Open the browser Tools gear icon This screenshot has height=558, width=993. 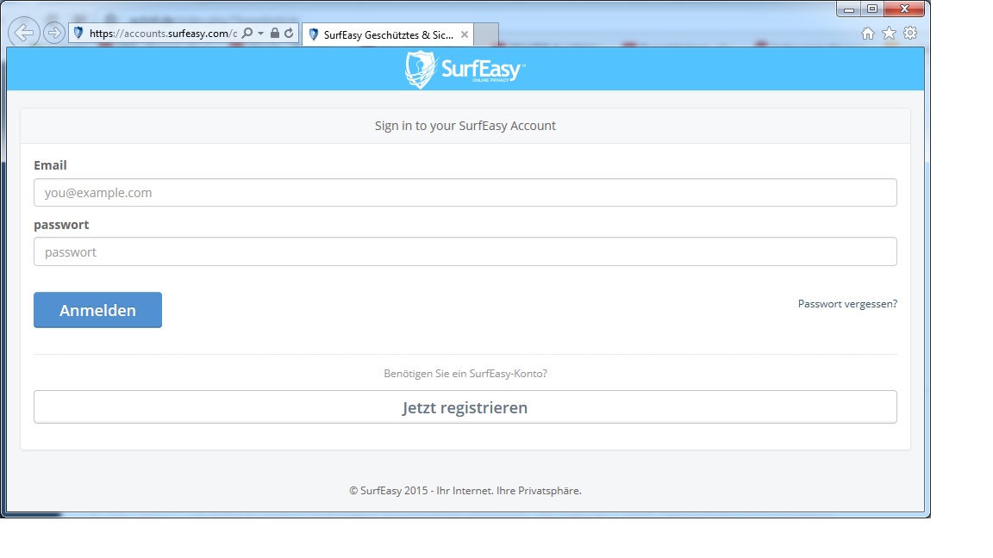point(910,34)
